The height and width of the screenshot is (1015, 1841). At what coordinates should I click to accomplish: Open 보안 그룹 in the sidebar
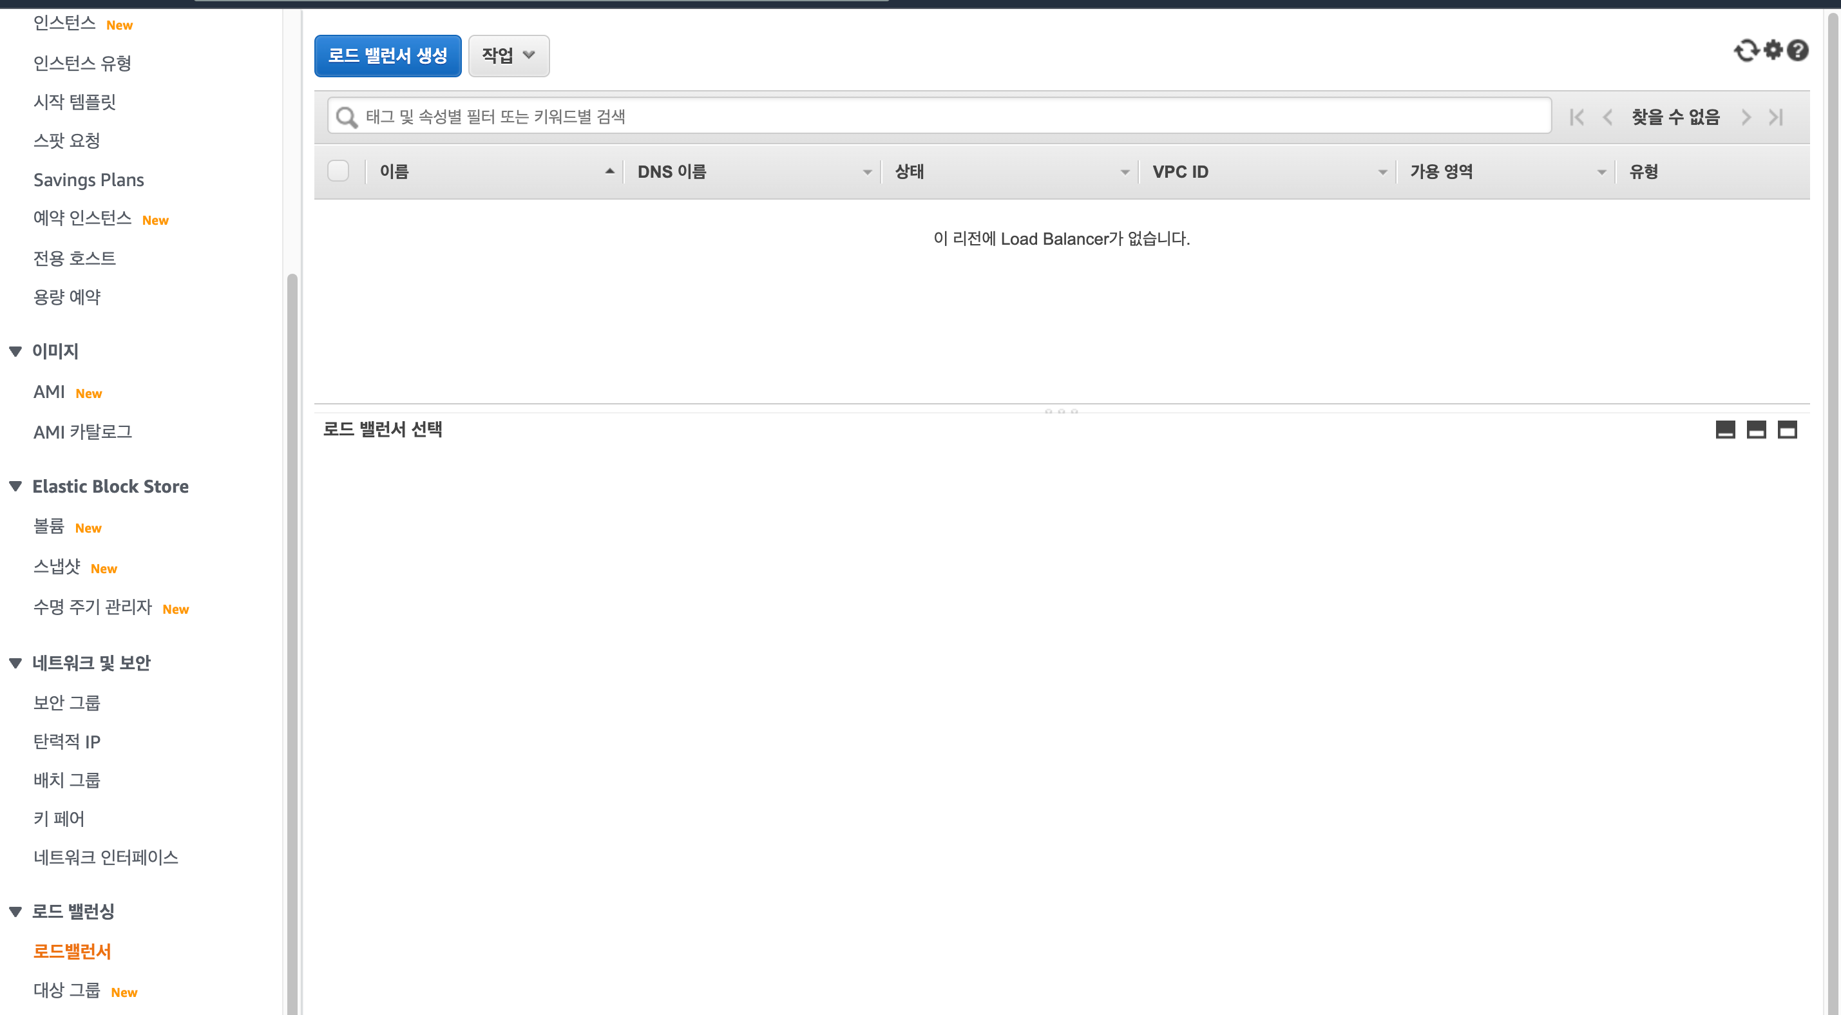[x=66, y=703]
